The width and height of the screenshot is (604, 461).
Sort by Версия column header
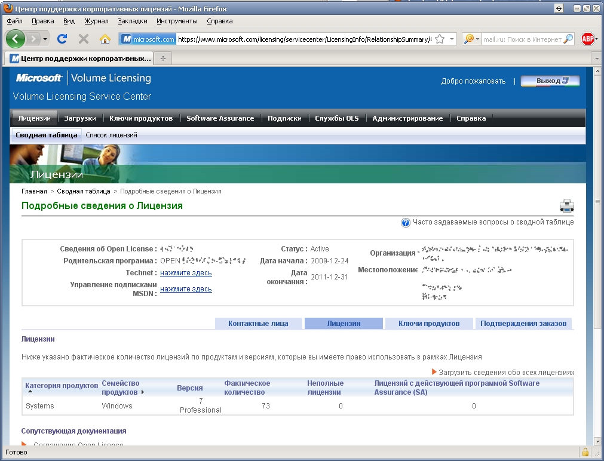(x=190, y=388)
